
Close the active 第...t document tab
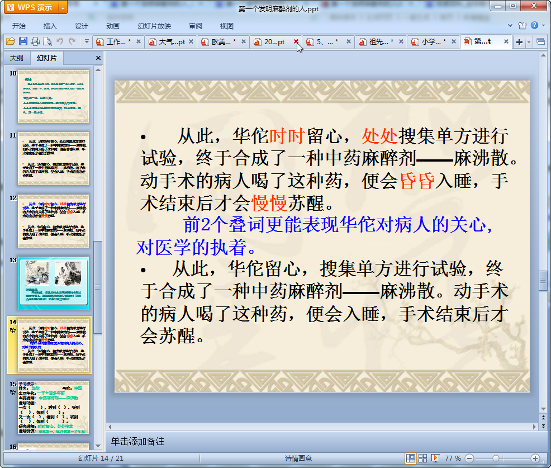pyautogui.click(x=506, y=41)
